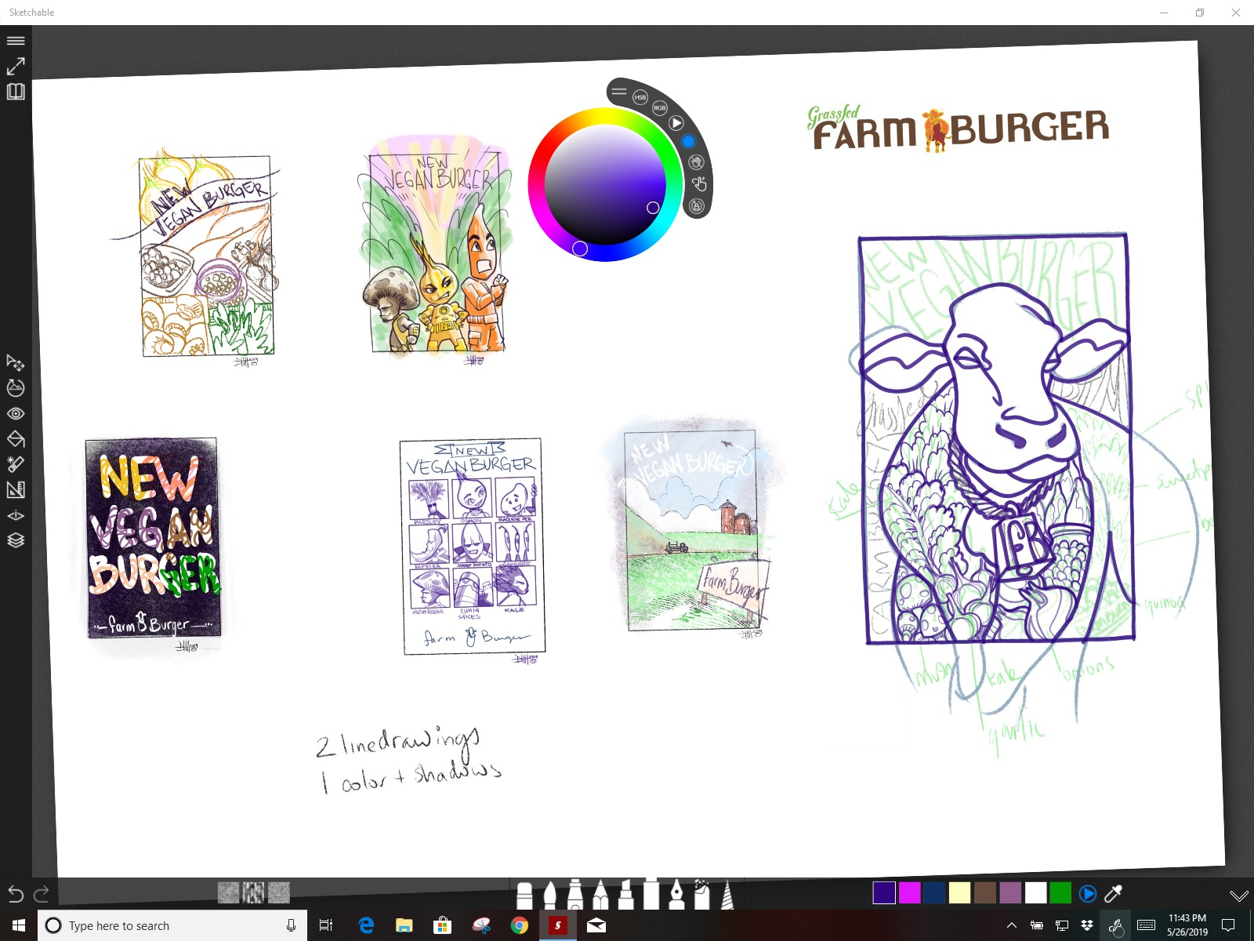Screen dimensions: 1254x941
Task: Select the magic wand effects tool
Action: [16, 464]
